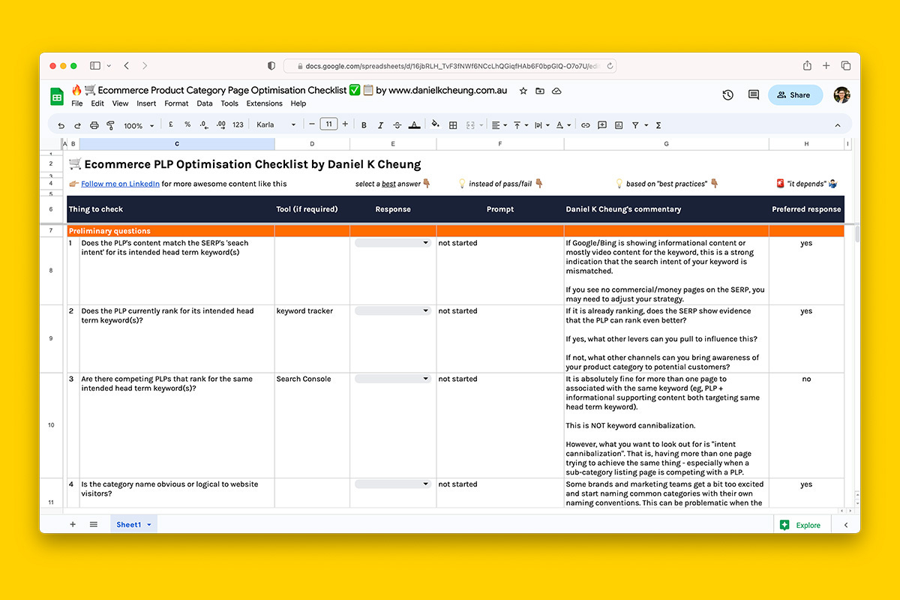This screenshot has height=600, width=900.
Task: Toggle the Safari sidebar icon
Action: click(95, 66)
